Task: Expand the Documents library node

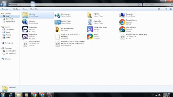Action: click(2, 29)
